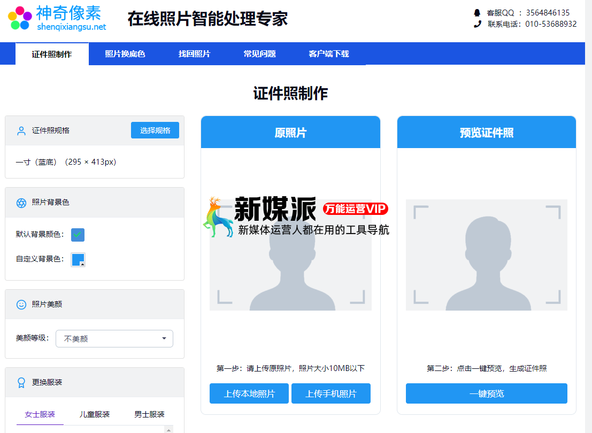
Task: Click the ribbon badge icon beside 更换服装
Action: coord(21,382)
